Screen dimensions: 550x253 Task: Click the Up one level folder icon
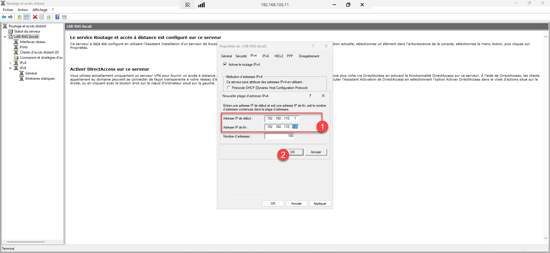click(19, 17)
